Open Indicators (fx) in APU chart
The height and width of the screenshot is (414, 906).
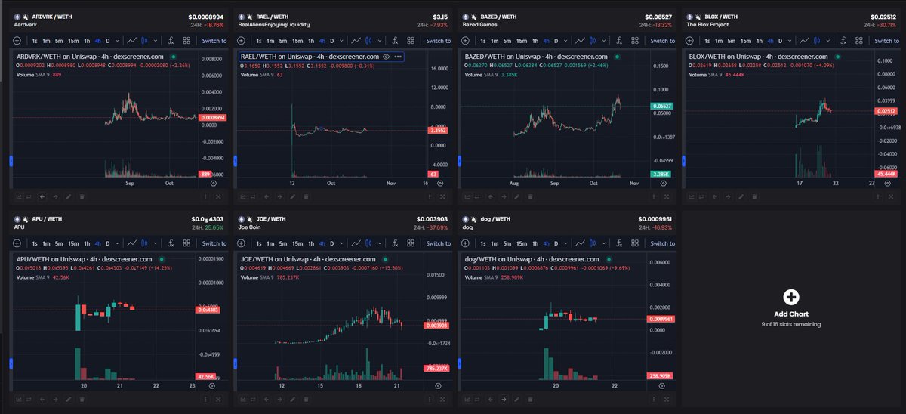(x=171, y=243)
